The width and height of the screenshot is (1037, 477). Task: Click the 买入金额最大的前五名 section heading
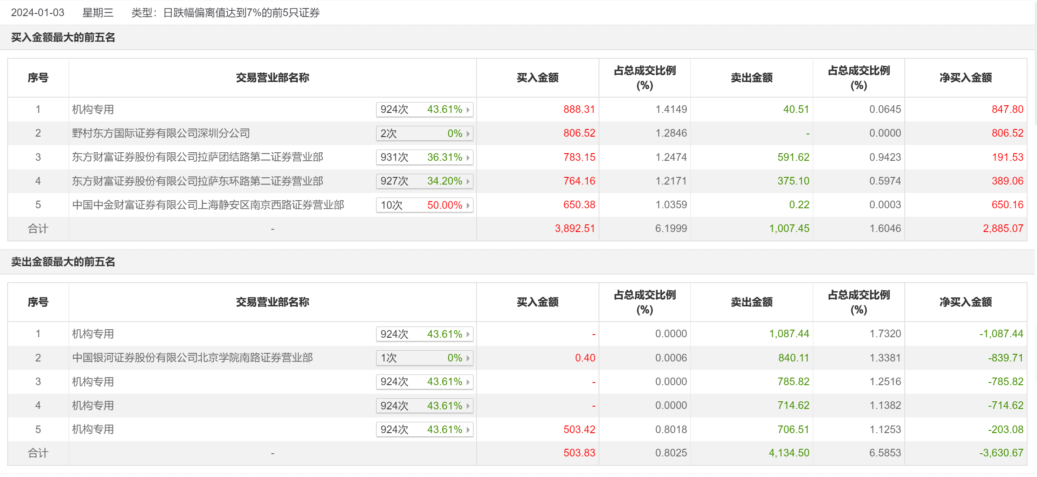point(63,38)
